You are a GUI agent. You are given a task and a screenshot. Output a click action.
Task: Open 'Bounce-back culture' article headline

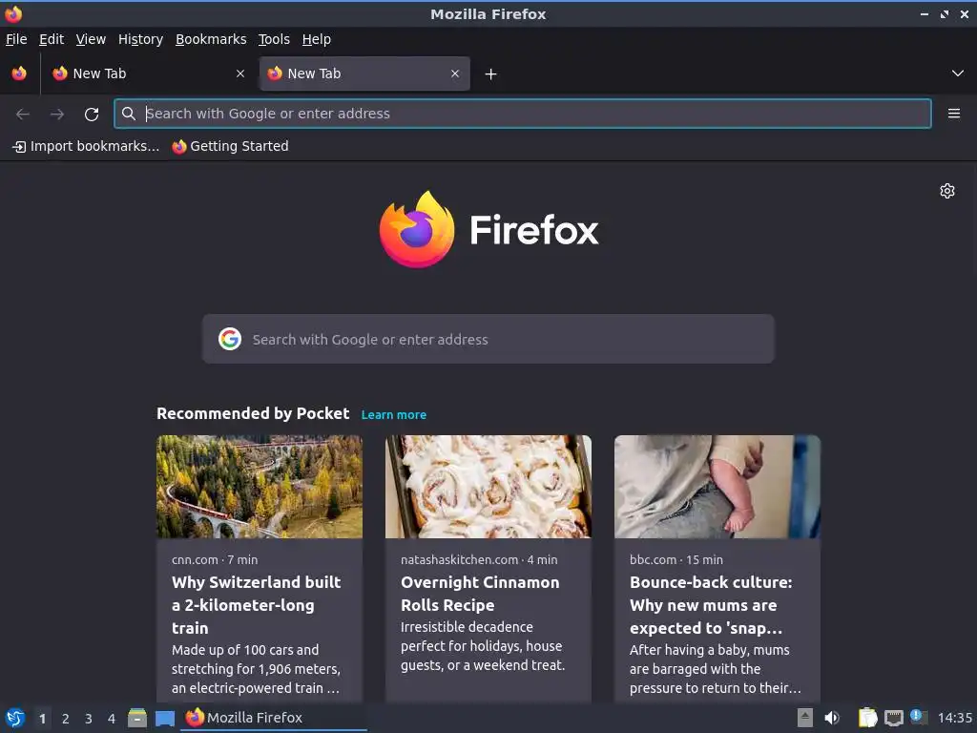click(711, 605)
